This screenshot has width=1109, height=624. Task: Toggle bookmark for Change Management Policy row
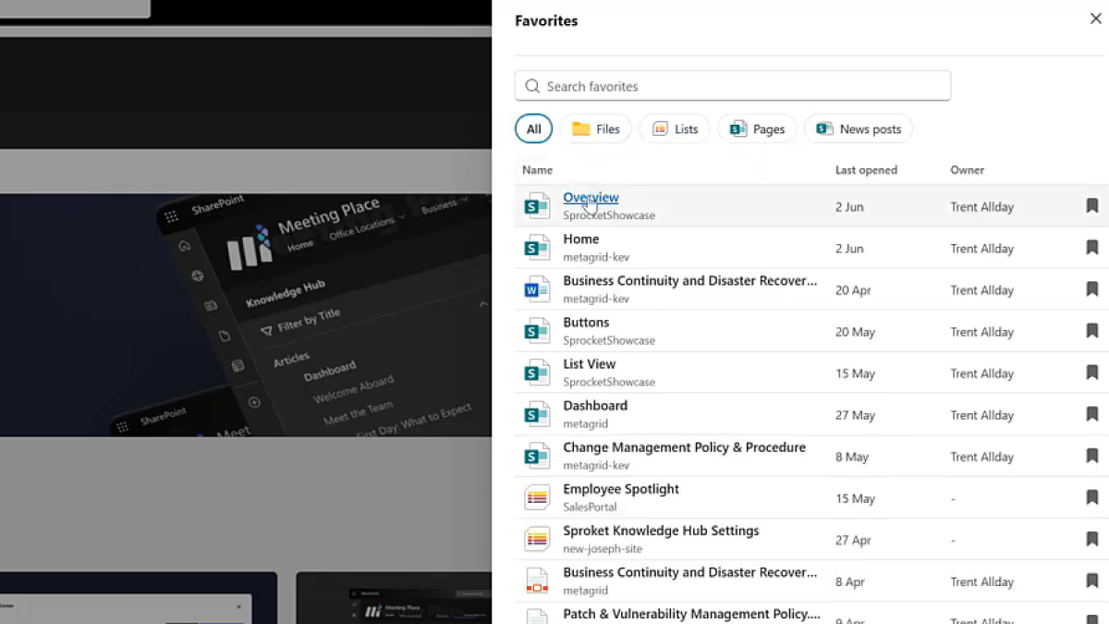coord(1091,456)
